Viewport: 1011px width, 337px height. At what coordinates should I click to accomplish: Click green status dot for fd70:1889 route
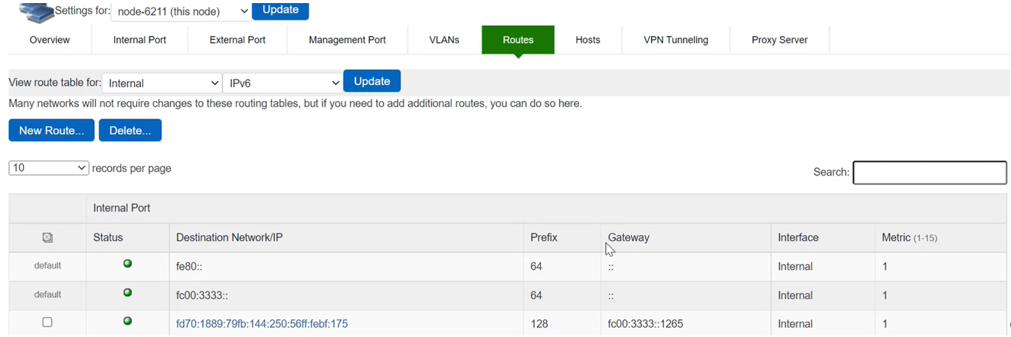(x=127, y=321)
